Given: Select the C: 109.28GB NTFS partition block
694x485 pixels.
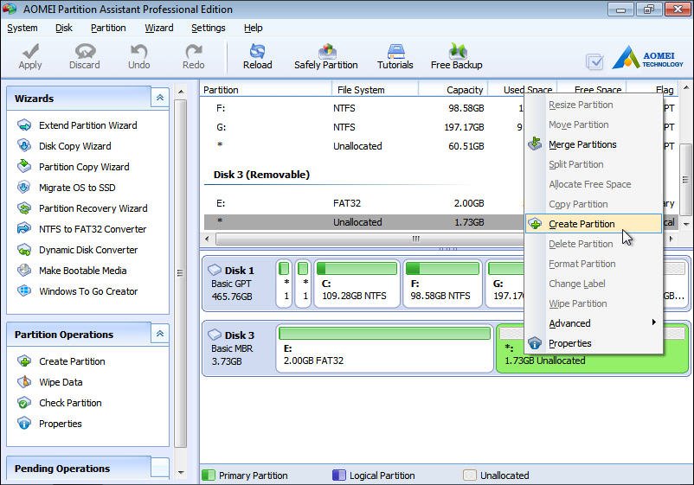Looking at the screenshot, I should tap(357, 284).
